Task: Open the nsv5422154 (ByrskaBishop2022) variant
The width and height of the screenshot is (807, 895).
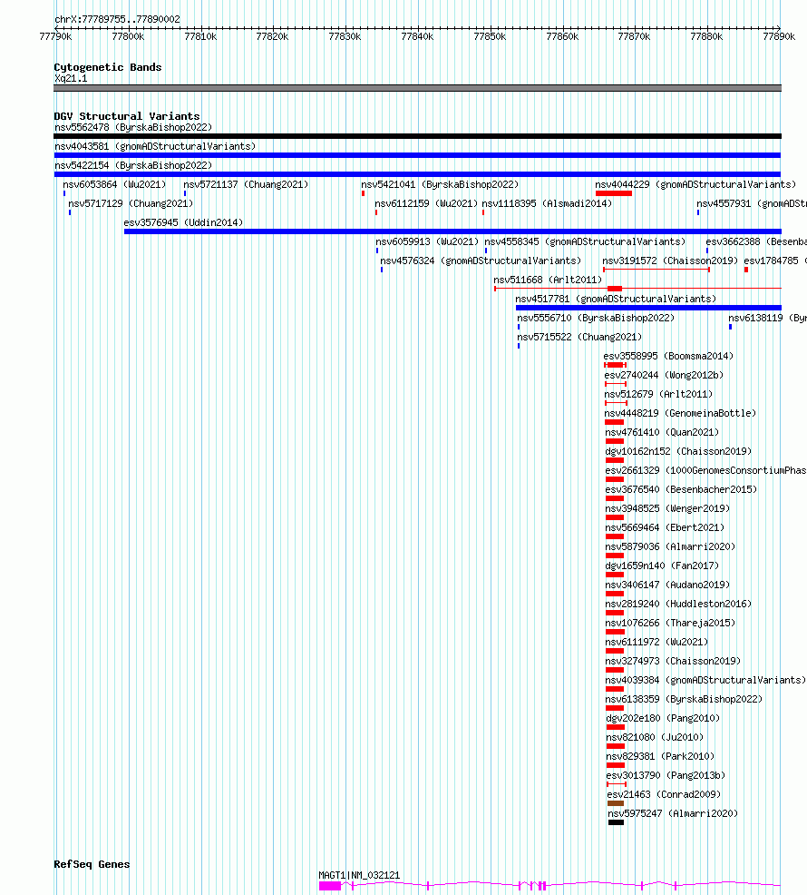Action: click(x=133, y=165)
